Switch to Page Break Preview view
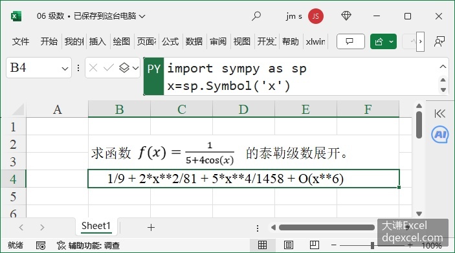The width and height of the screenshot is (455, 253). pos(315,245)
